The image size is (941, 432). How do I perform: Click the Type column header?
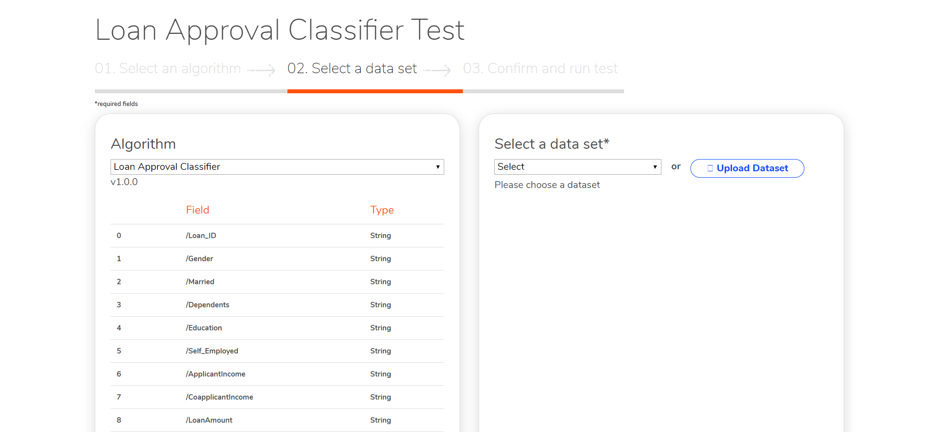[x=382, y=210]
